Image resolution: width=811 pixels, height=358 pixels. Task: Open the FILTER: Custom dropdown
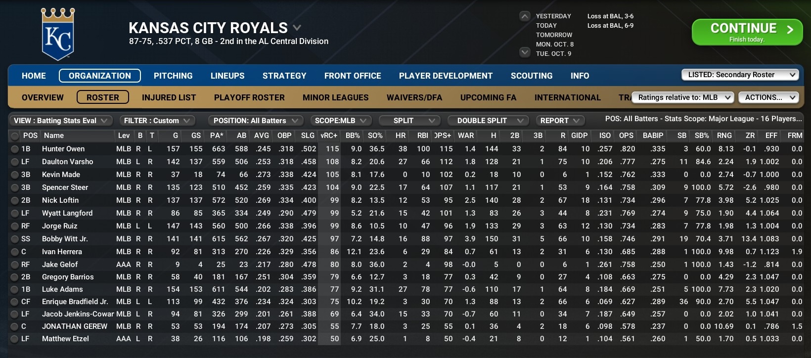(157, 121)
